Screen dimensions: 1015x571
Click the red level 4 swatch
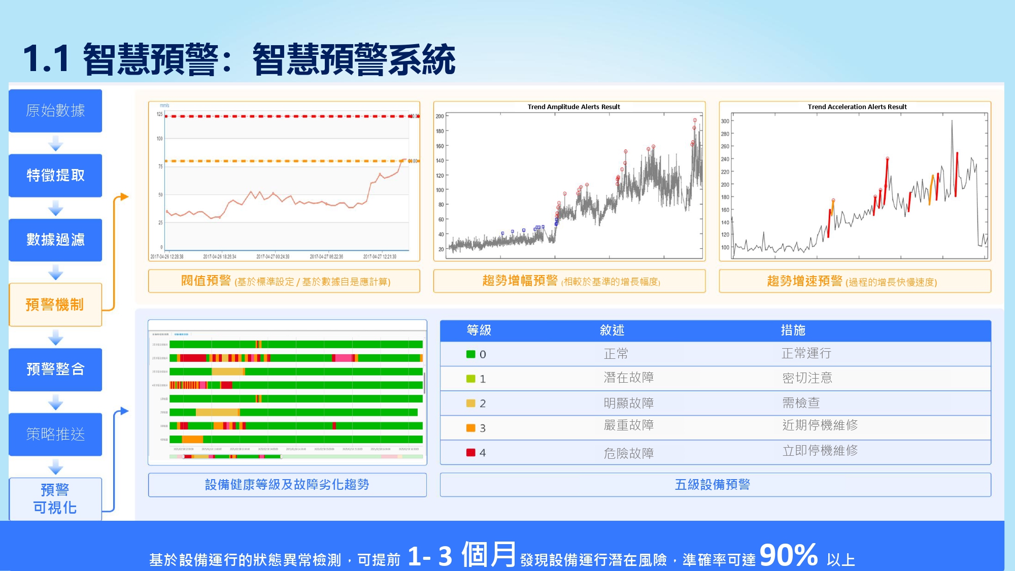[470, 452]
